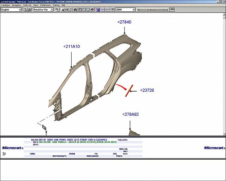Open the fordeurope.microcat.net link
The width and height of the screenshot is (226, 181).
pyautogui.click(x=153, y=10)
